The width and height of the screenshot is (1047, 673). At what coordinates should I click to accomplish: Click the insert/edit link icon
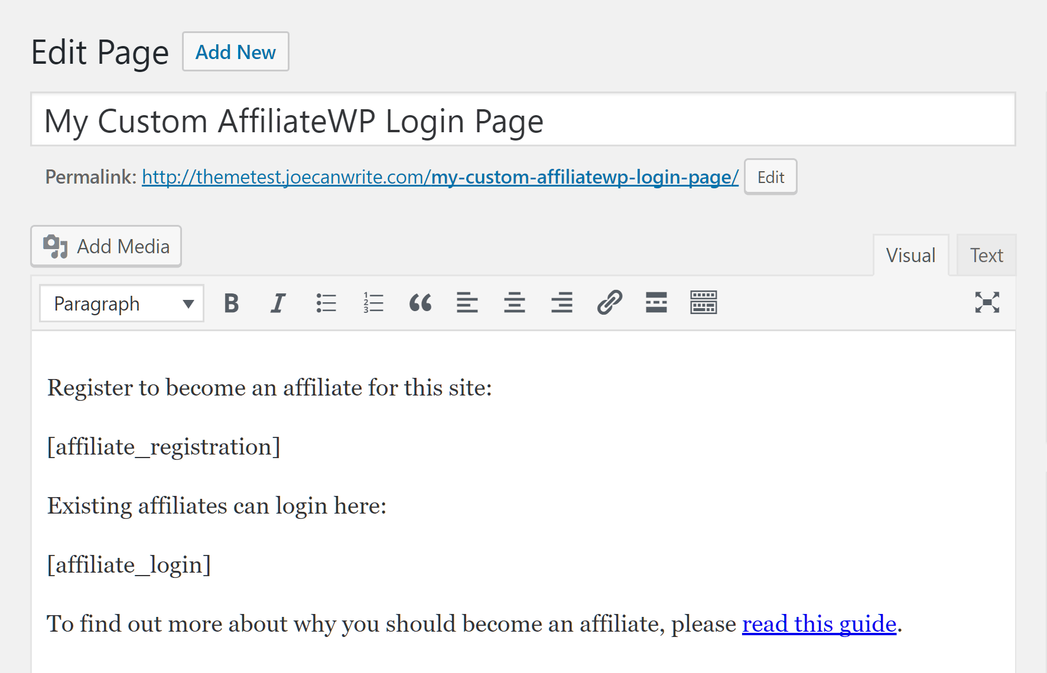click(x=609, y=303)
